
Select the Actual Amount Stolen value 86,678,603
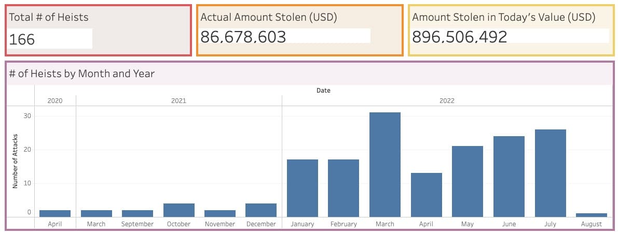pyautogui.click(x=243, y=37)
